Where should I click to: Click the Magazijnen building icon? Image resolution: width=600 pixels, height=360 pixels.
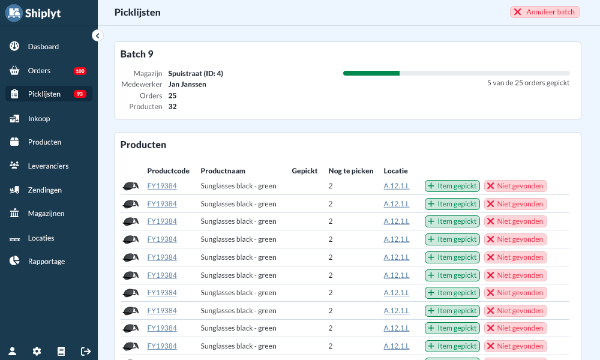pos(15,214)
